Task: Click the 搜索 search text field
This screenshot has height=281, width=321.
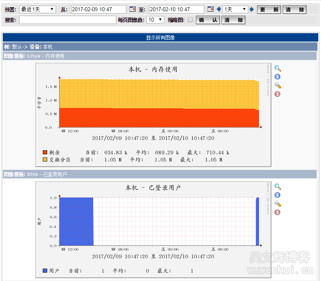Action: (68, 20)
